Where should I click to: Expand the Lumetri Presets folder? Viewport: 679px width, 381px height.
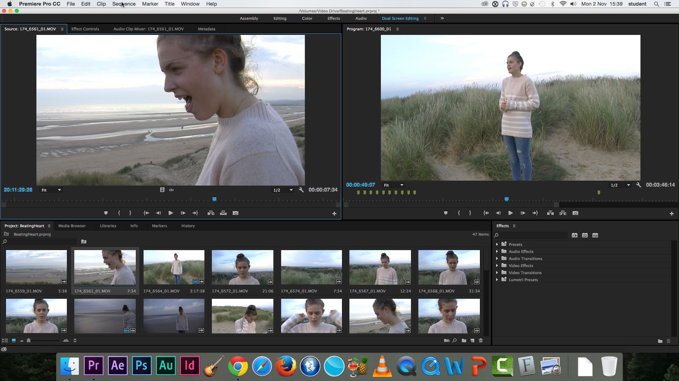tap(497, 279)
